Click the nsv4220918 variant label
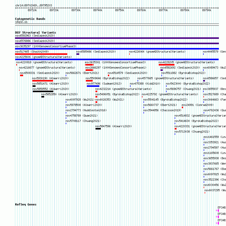The height and width of the screenshot is (226, 226). (44, 62)
